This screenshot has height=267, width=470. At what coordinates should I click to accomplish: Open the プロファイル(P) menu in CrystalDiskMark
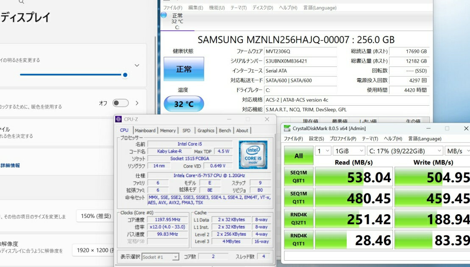(343, 139)
